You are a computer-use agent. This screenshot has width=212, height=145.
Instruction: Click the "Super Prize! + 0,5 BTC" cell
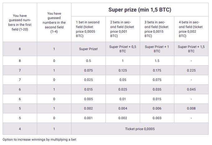(x=123, y=49)
